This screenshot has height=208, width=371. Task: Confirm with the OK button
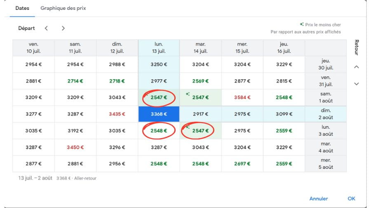pos(351,199)
